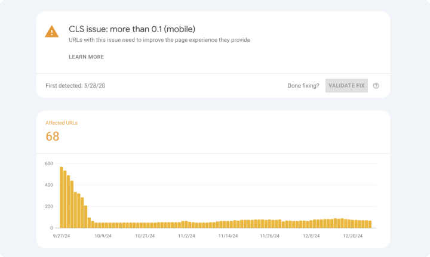The width and height of the screenshot is (430, 257).
Task: Click the 11/2/24 date label
Action: tap(186, 236)
